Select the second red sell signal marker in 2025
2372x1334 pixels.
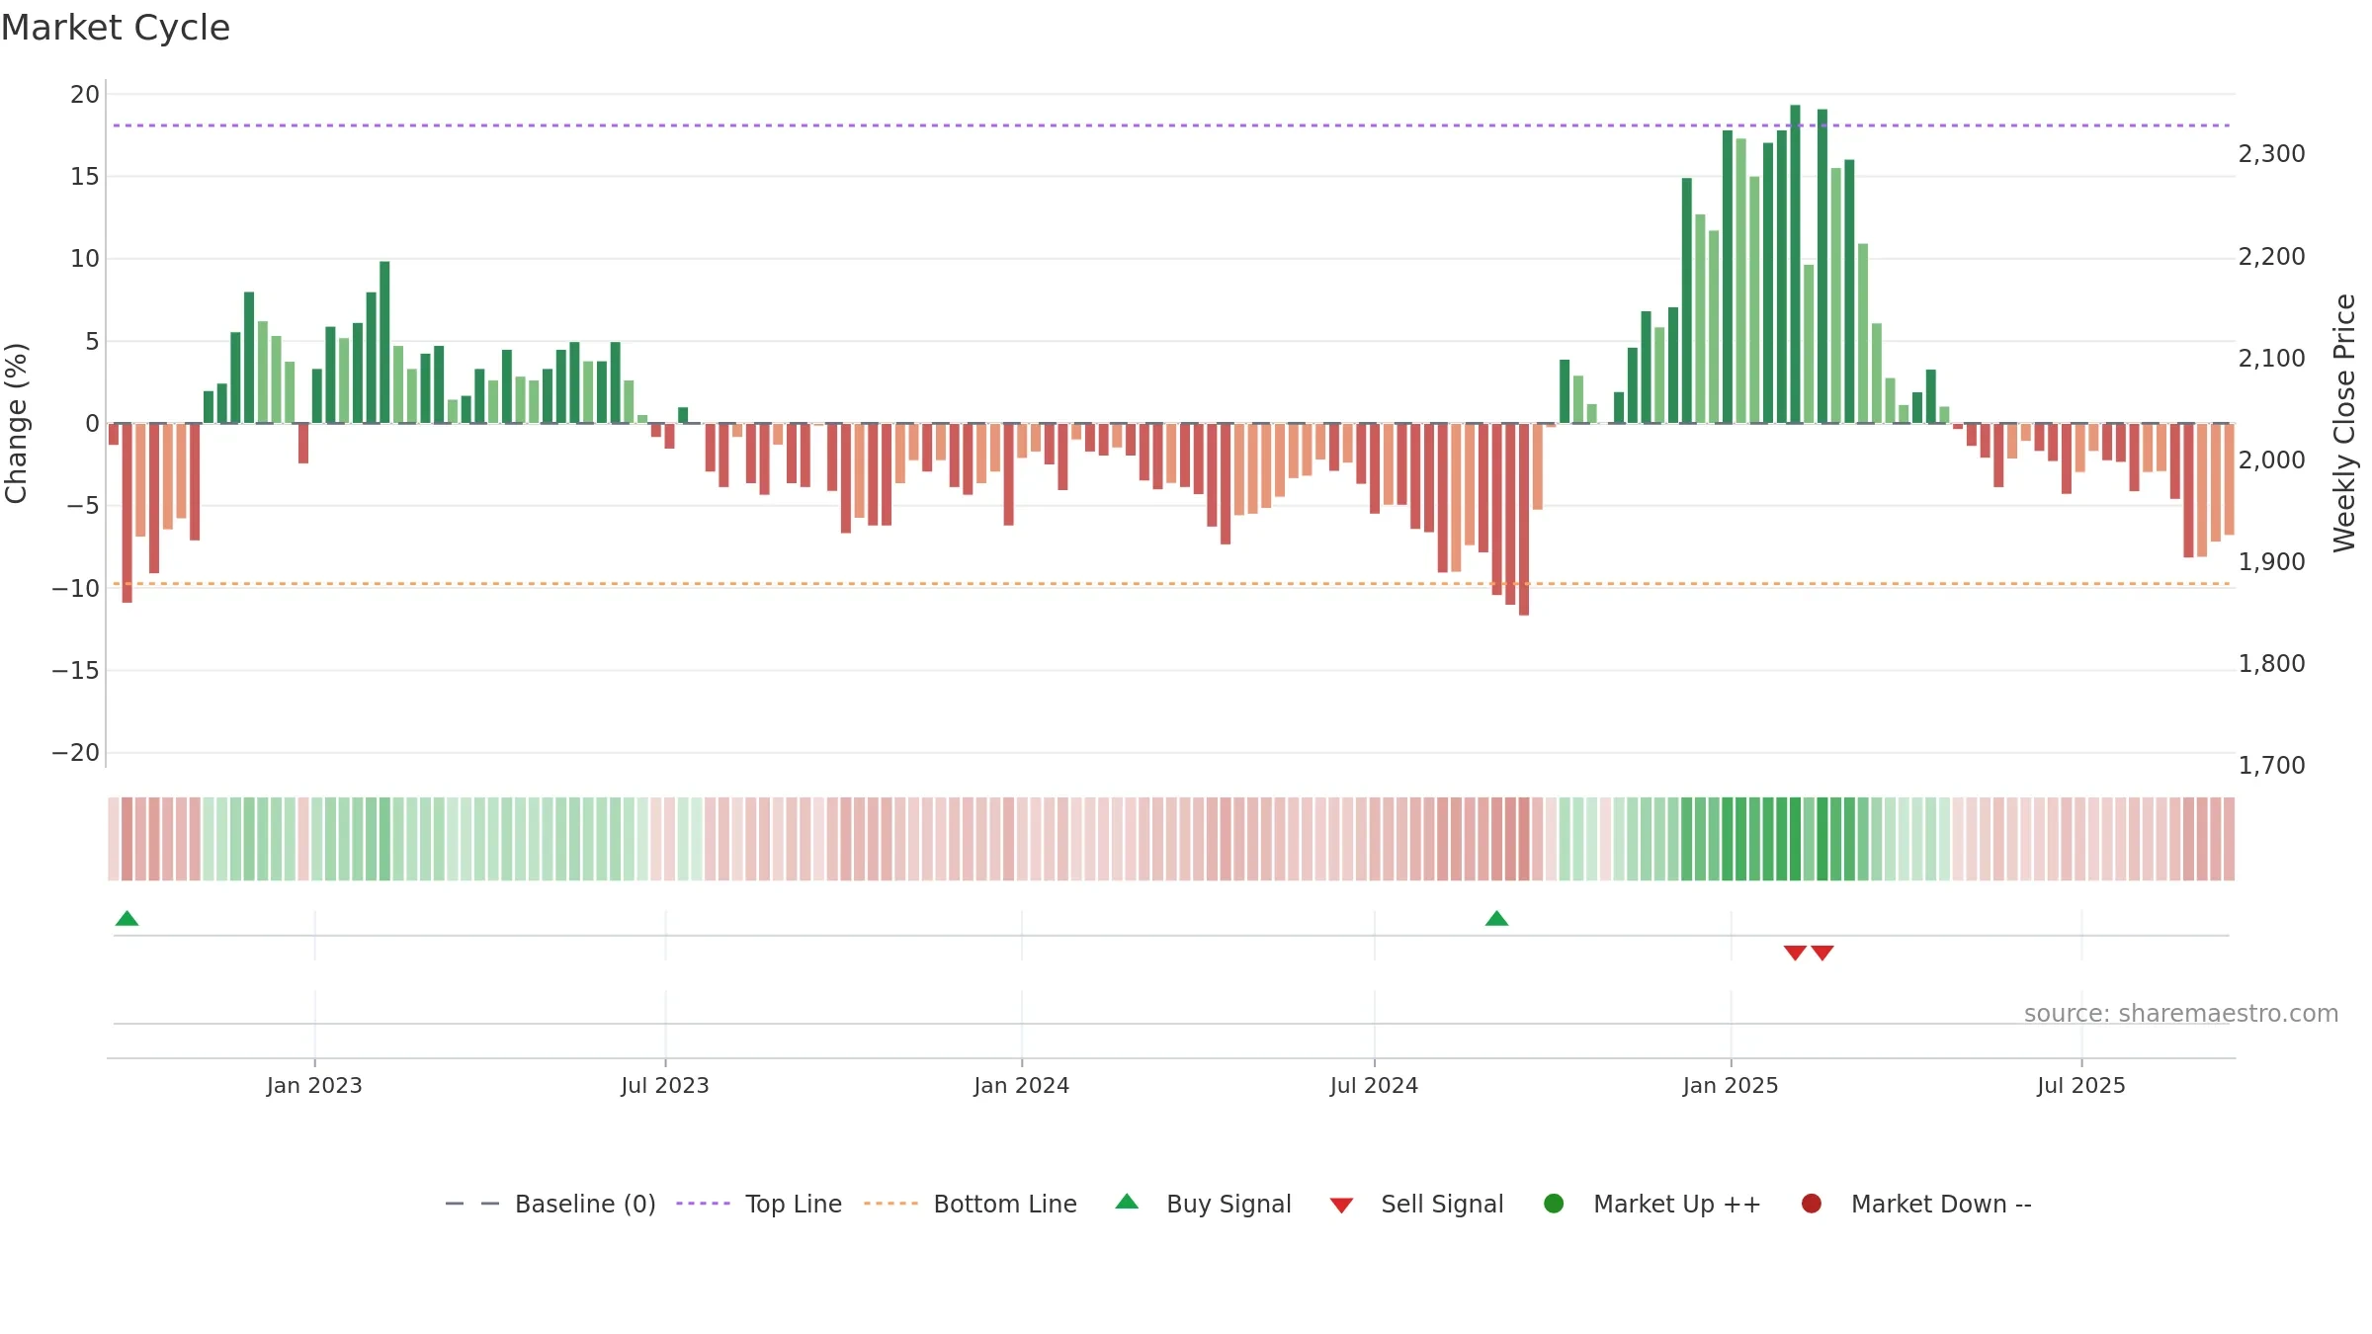coord(1822,953)
